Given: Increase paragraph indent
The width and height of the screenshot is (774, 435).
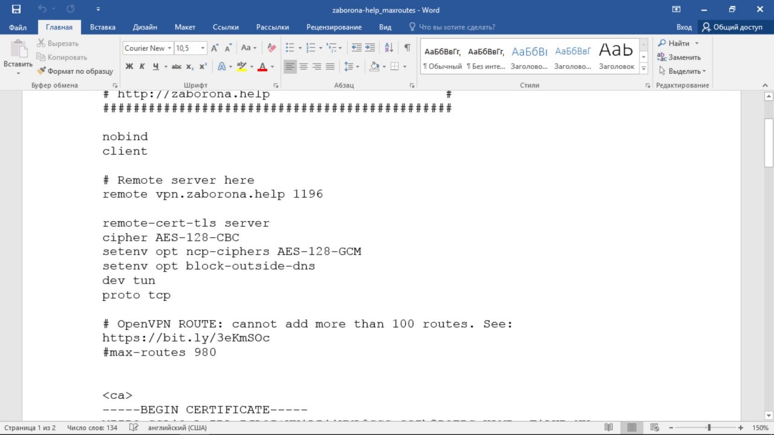Looking at the screenshot, I should click(371, 48).
